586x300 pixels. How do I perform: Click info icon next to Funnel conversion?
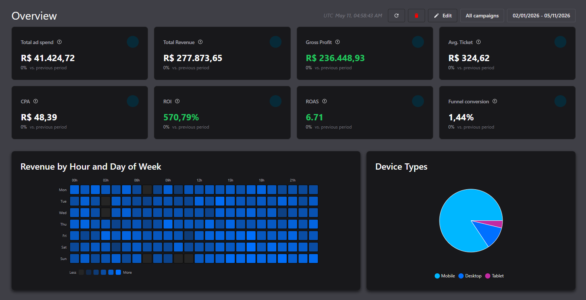495,101
